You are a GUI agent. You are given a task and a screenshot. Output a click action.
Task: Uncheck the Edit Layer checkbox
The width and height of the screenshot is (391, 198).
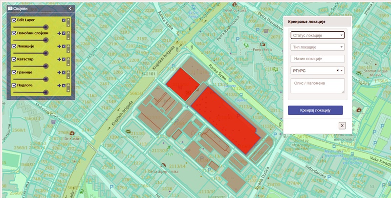coord(14,20)
